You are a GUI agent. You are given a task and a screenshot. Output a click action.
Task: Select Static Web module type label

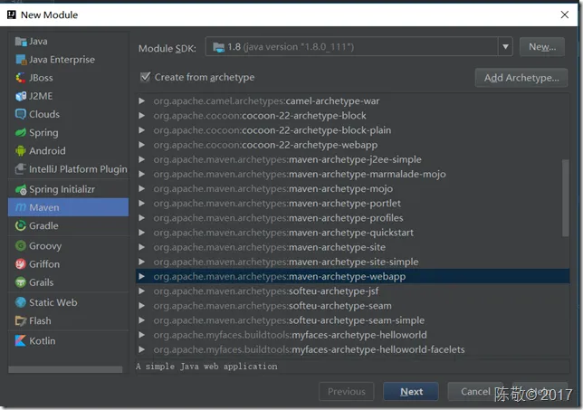click(53, 302)
